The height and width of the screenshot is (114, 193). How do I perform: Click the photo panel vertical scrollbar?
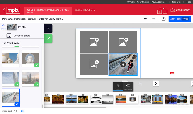click(43, 106)
